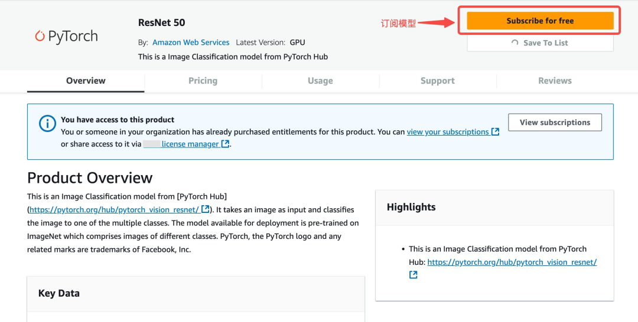This screenshot has height=322, width=638.
Task: Open the View subscriptions button
Action: coord(555,123)
